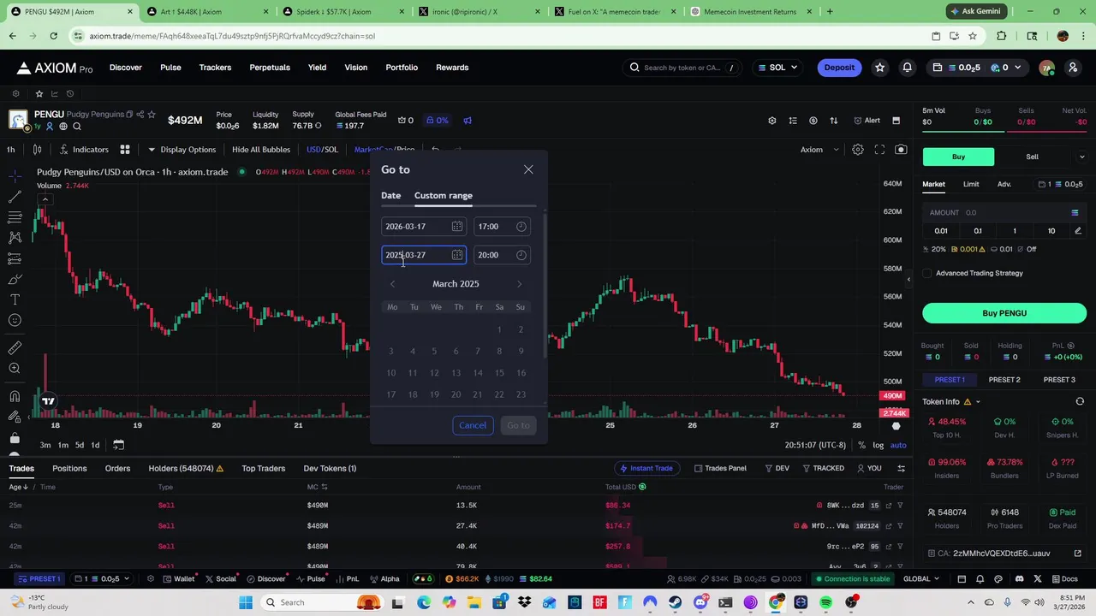
Task: Open the Trackers page
Action: click(215, 68)
